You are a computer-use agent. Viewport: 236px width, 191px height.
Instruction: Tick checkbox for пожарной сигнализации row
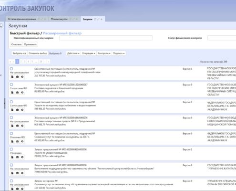click(11, 181)
